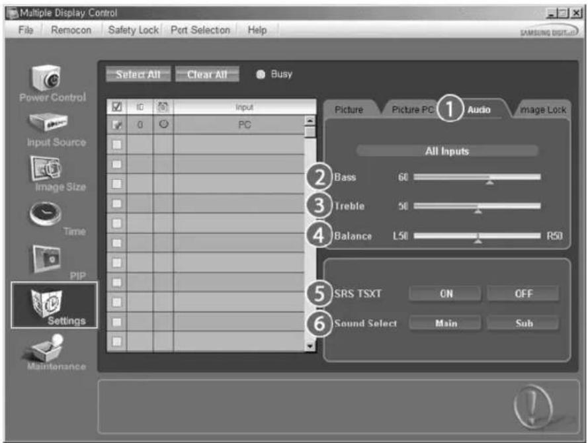This screenshot has width=588, height=443.
Task: Click the header status icon column
Action: (163, 107)
